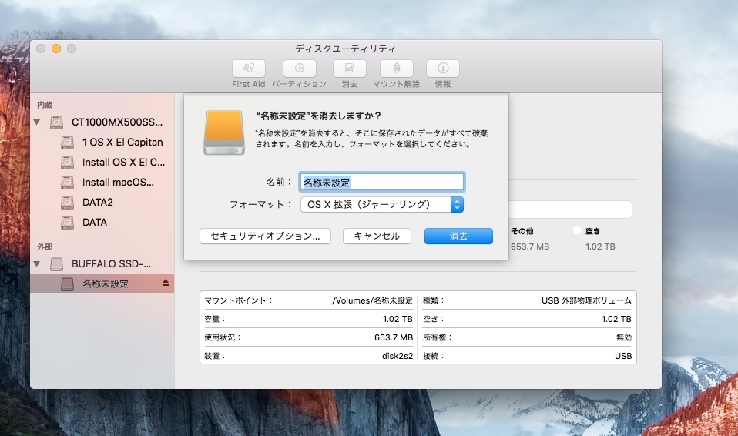Open the フォーマット dropdown menu
Screen dimensions: 738x436
pyautogui.click(x=382, y=204)
